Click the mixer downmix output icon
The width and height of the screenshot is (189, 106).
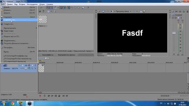pos(176,11)
